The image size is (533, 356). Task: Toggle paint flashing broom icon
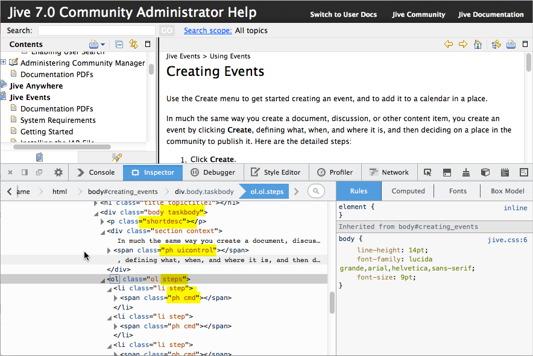[466, 172]
